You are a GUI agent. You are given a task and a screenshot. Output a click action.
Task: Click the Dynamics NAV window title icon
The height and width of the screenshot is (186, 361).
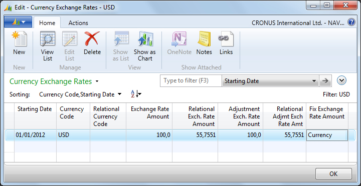click(x=8, y=7)
